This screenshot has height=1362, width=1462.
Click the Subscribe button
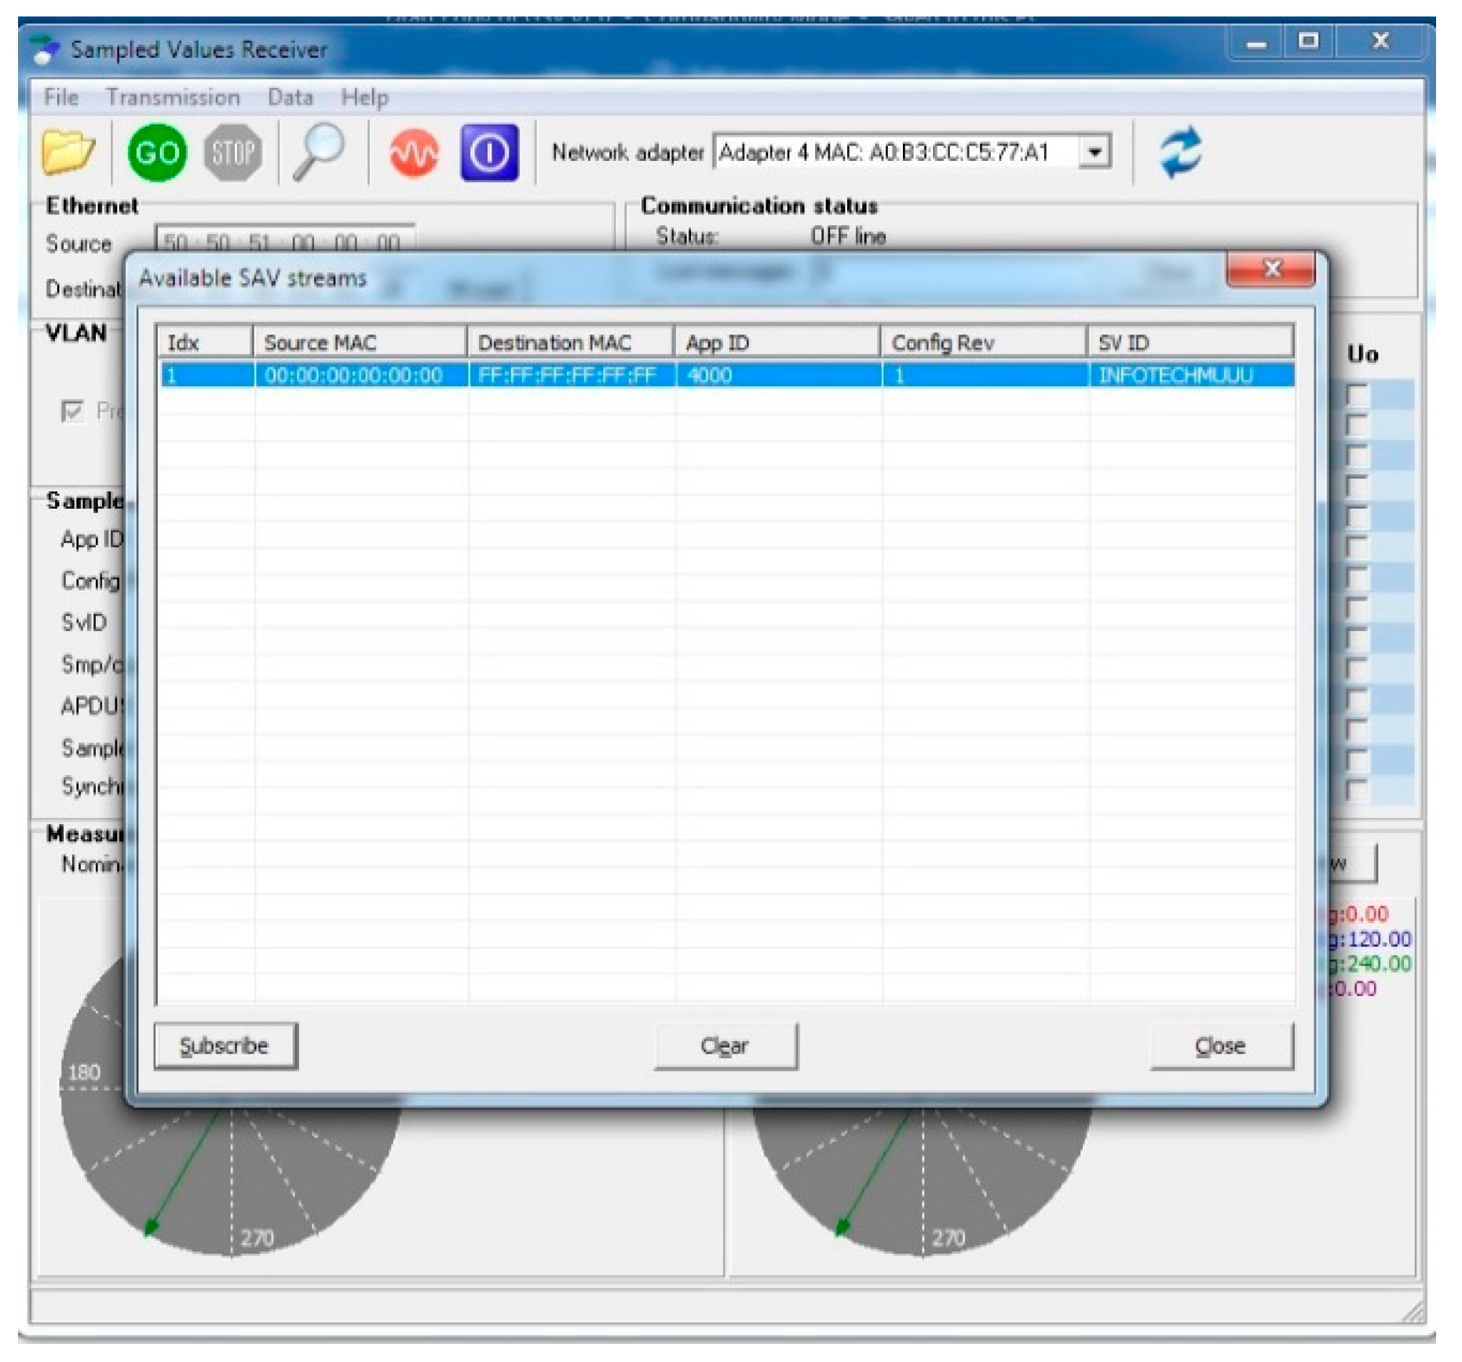click(225, 1046)
